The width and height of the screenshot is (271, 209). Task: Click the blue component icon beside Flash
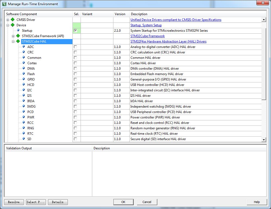click(x=24, y=73)
